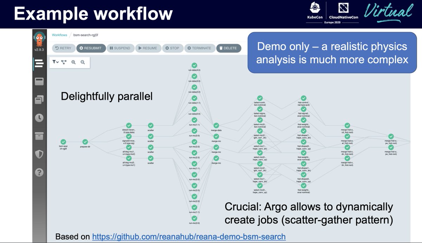This screenshot has width=422, height=243.
Task: Open Archived Workflows box icon
Action: [39, 136]
